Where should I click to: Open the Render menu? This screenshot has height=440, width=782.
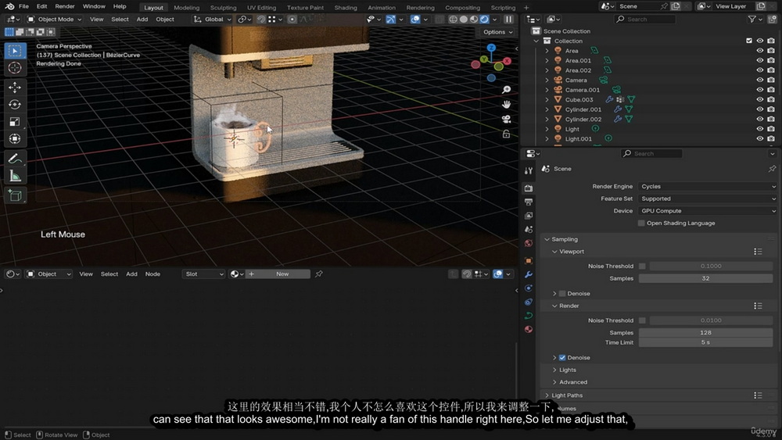65,6
